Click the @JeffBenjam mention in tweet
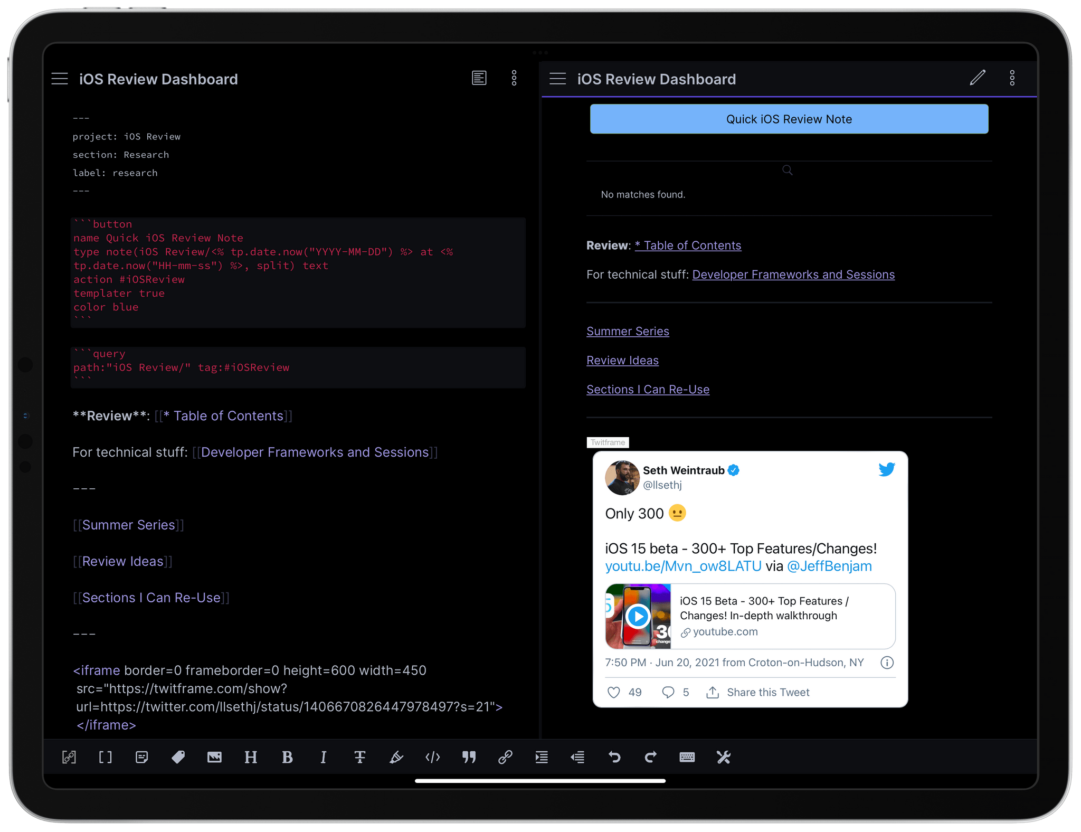This screenshot has width=1081, height=832. coord(829,566)
